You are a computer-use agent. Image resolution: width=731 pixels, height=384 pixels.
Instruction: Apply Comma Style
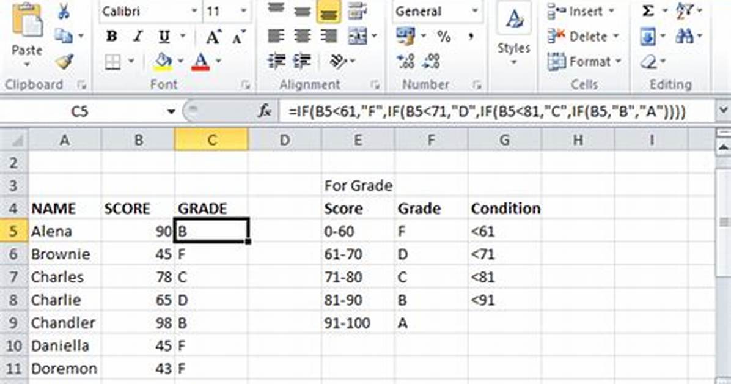coord(471,37)
